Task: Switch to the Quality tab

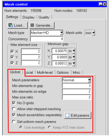Action: point(44,17)
